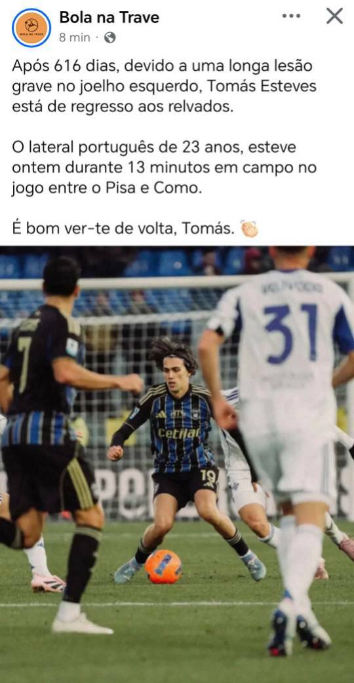Dismiss the post with the X icon

pos(334,16)
